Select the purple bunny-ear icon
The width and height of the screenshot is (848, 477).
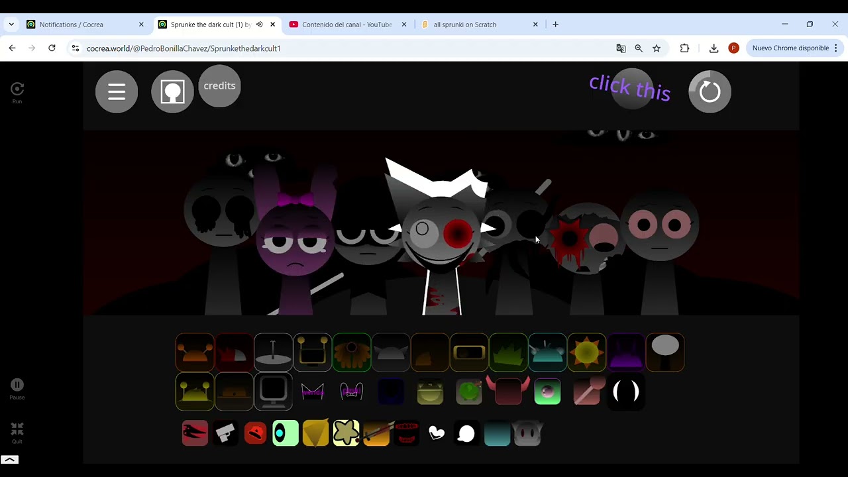tap(625, 352)
